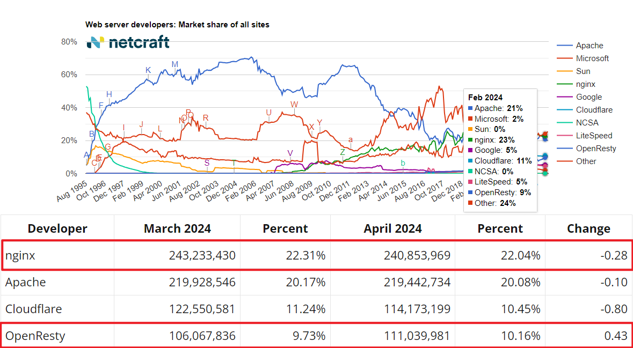Image resolution: width=633 pixels, height=348 pixels.
Task: Click the cell showing 22.31%
Action: point(286,255)
